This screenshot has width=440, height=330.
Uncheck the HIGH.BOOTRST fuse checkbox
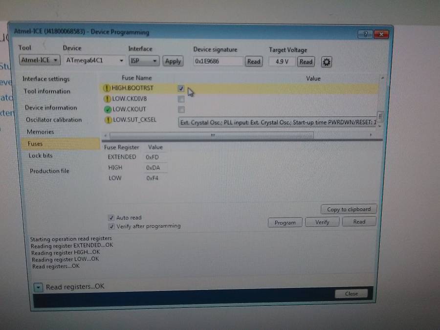181,88
